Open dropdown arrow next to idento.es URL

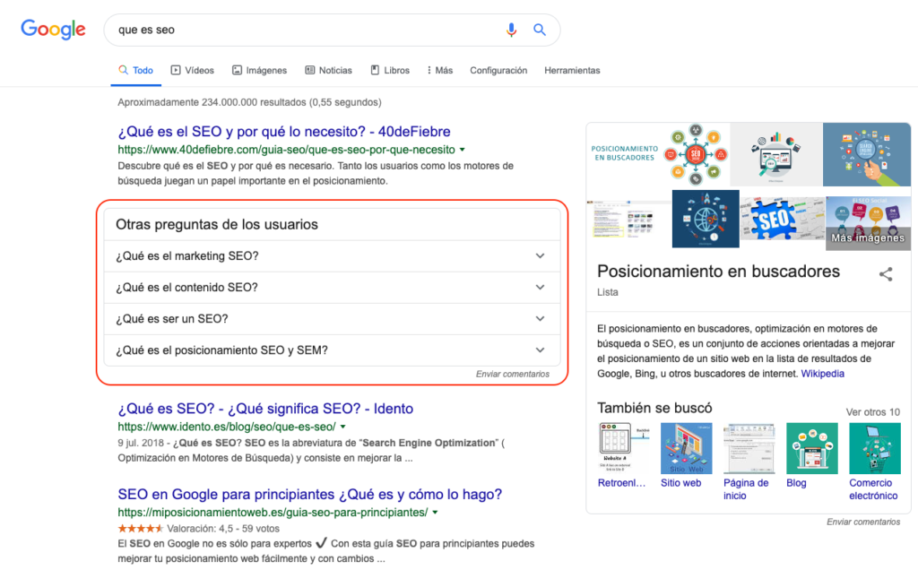point(343,427)
